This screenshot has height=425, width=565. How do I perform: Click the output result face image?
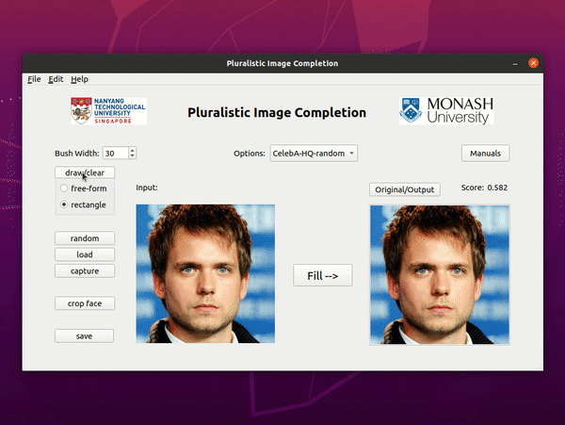pos(440,275)
